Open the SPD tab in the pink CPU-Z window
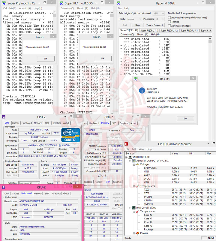This screenshot has width=216, height=241. pos(47,194)
